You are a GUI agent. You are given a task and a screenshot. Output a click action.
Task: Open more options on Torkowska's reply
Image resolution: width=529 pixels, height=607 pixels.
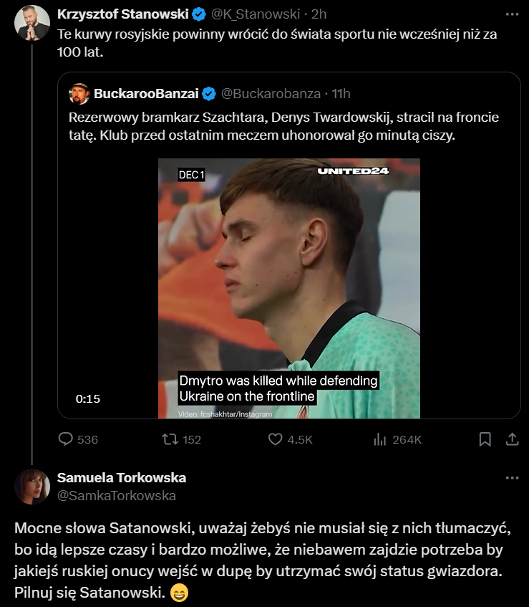[x=512, y=478]
